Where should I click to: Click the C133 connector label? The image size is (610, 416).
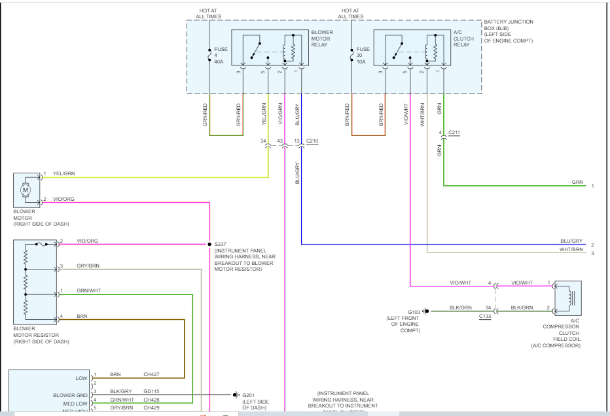click(x=485, y=316)
